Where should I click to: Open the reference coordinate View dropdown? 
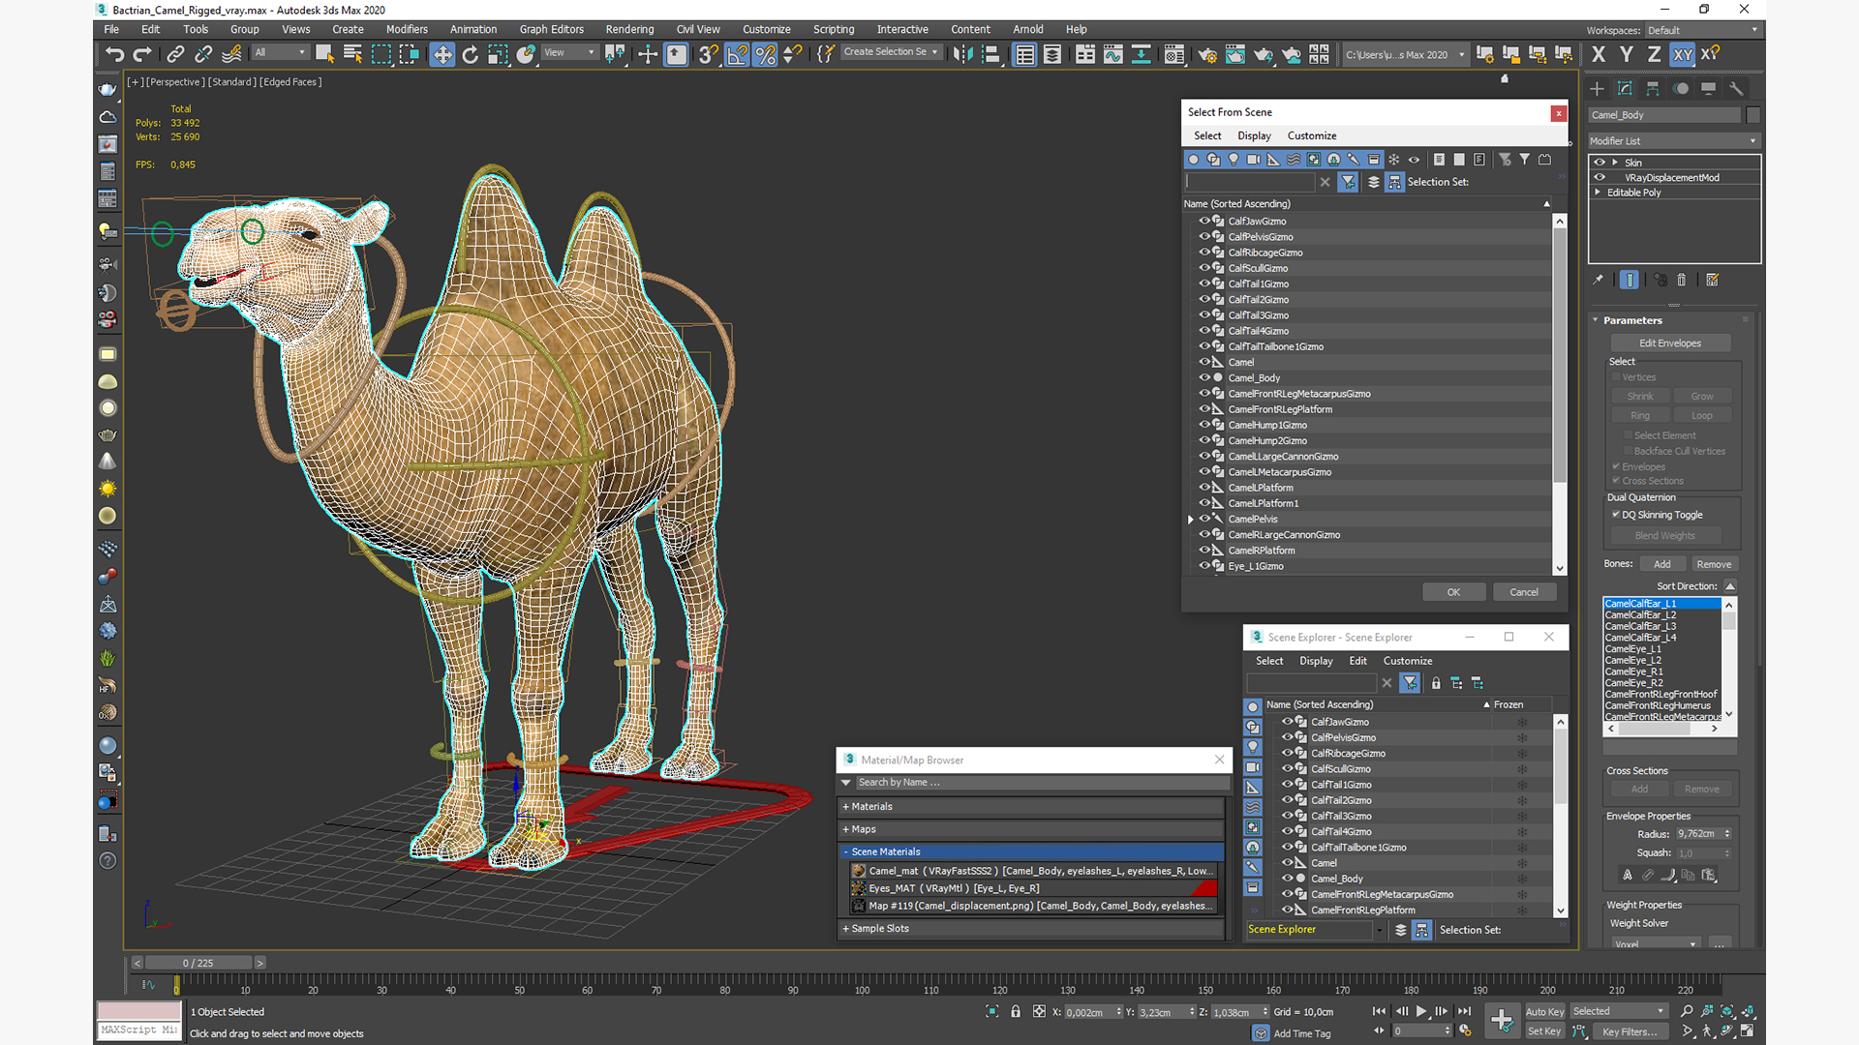coord(569,52)
